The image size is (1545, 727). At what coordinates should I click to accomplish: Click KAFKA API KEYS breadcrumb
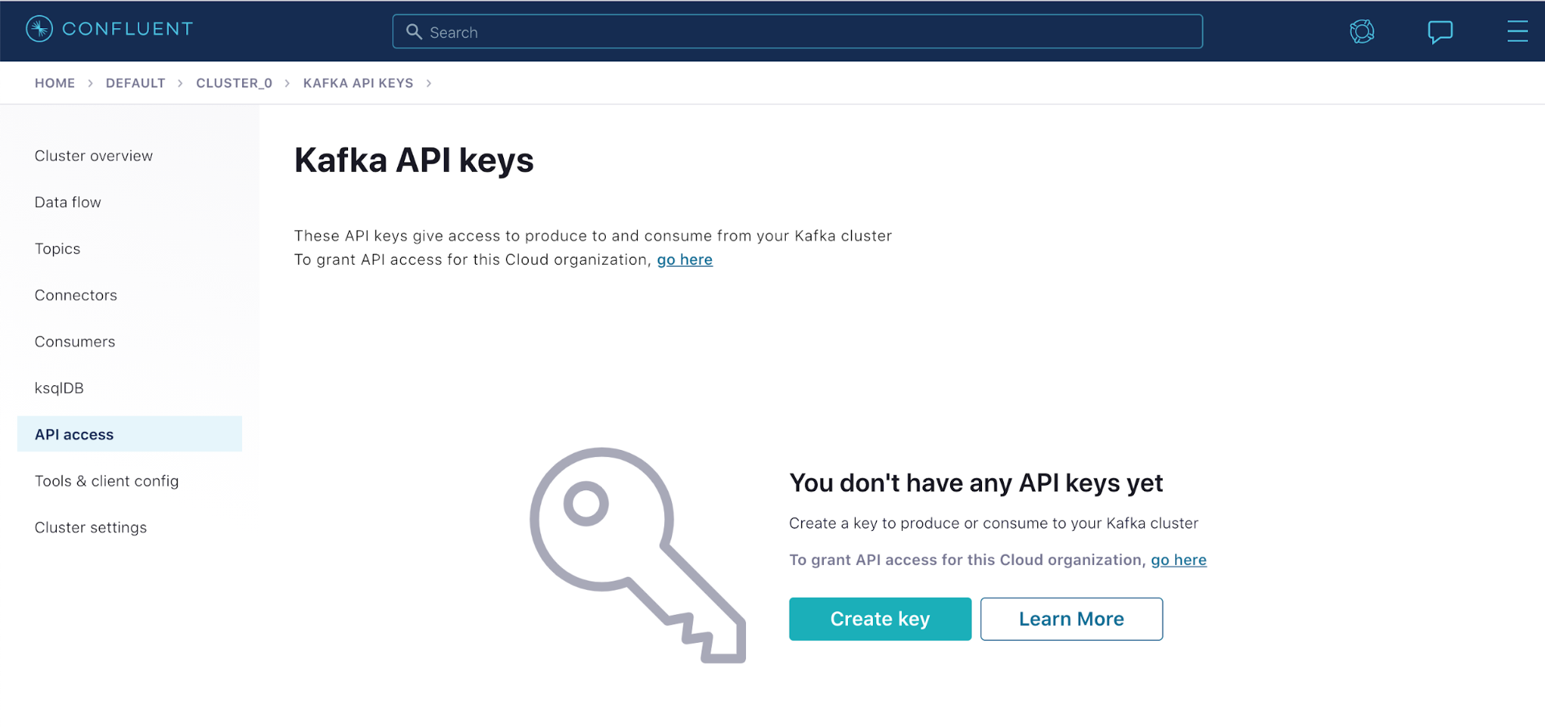(358, 83)
